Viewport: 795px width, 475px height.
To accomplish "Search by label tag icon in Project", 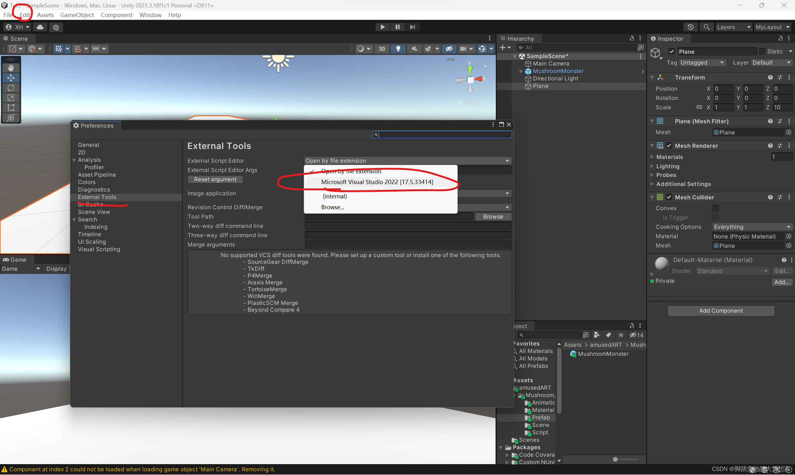I will pyautogui.click(x=609, y=335).
